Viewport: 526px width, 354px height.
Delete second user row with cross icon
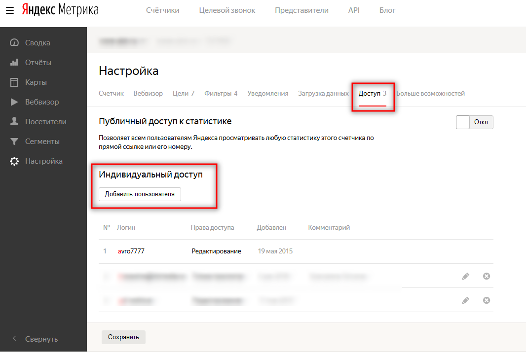(x=487, y=276)
